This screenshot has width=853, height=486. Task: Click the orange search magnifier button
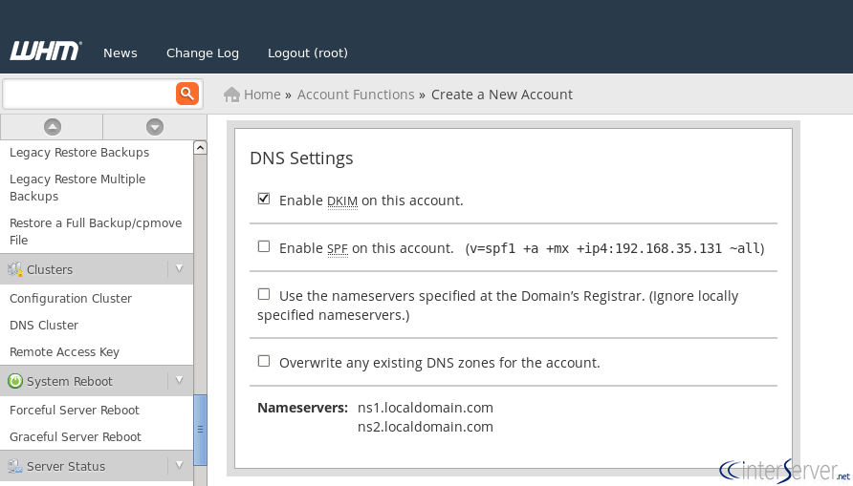coord(187,94)
